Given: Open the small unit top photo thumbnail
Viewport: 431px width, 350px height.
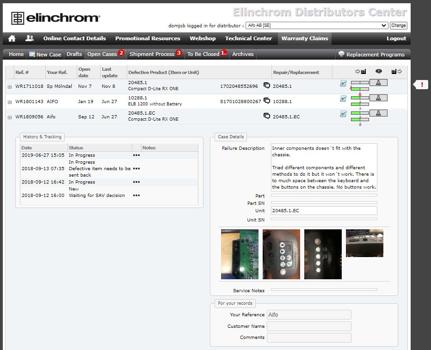Looking at the screenshot, I should [x=364, y=243].
